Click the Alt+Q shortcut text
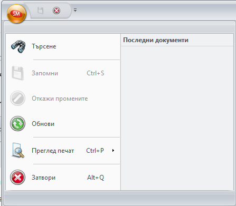Image resolution: width=236 pixels, height=206 pixels. 96,178
